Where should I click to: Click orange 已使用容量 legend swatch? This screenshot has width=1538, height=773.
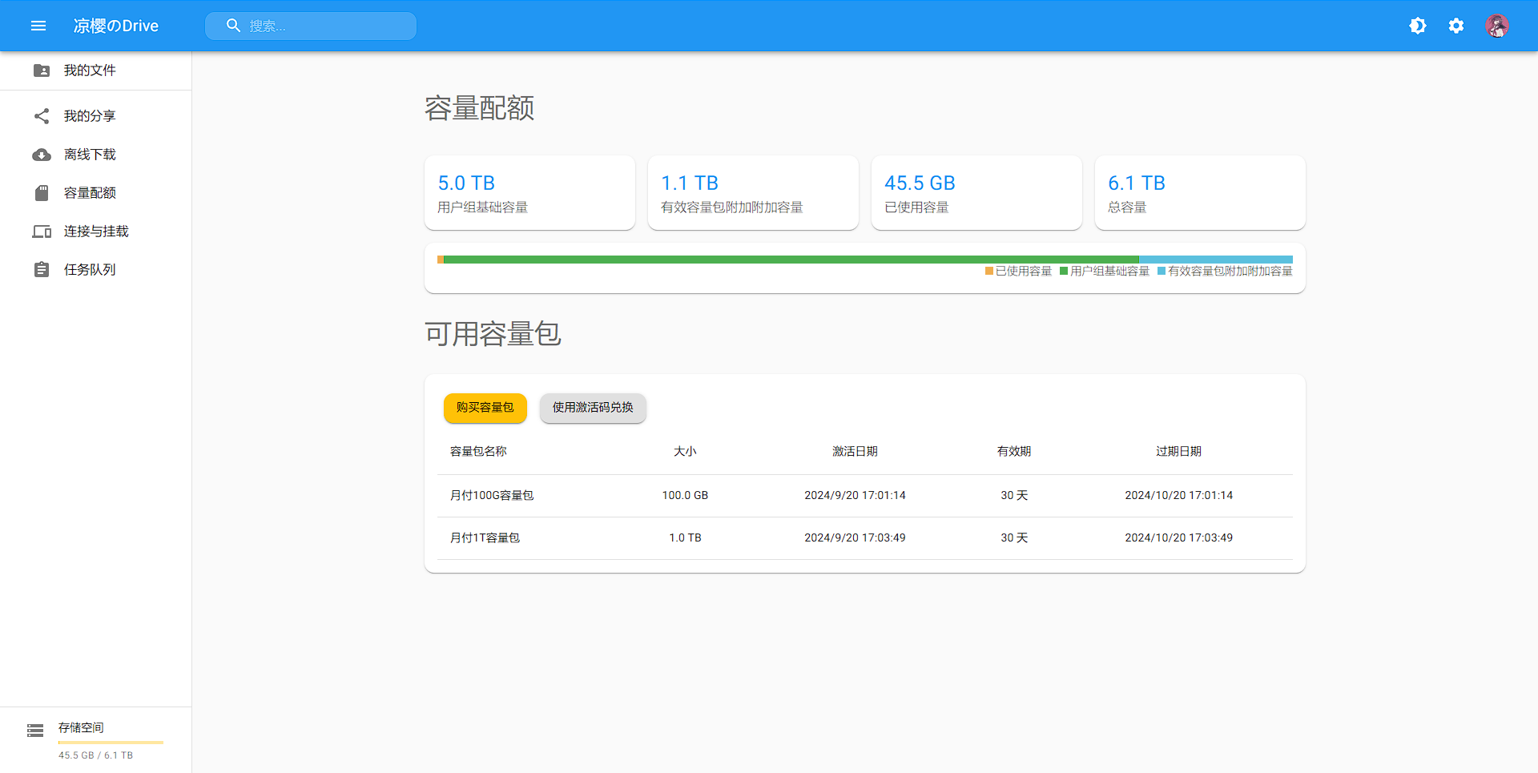tap(989, 272)
